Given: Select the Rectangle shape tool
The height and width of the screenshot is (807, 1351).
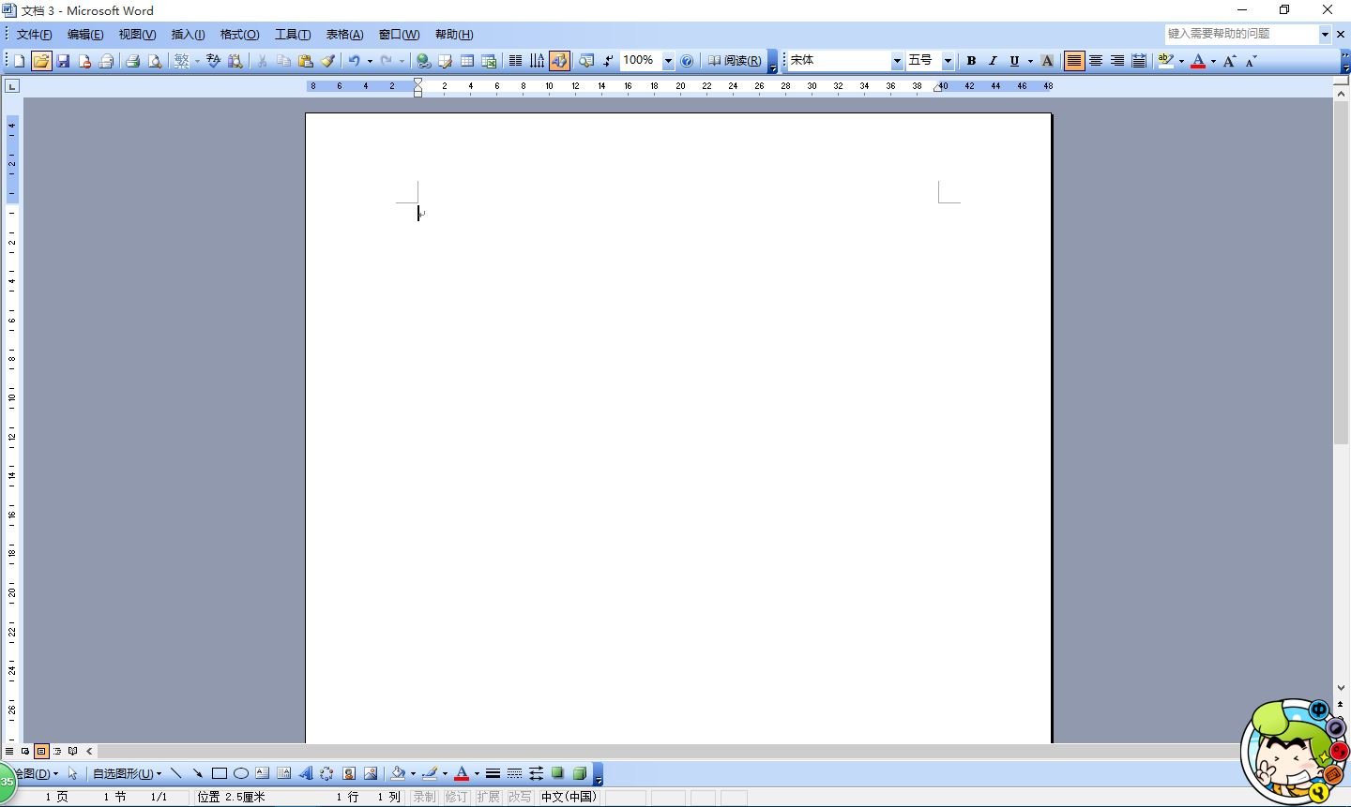Looking at the screenshot, I should click(x=220, y=773).
